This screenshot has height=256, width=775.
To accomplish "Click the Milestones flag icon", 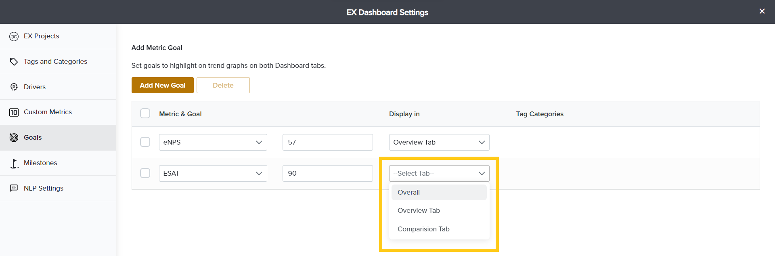I will (x=14, y=163).
